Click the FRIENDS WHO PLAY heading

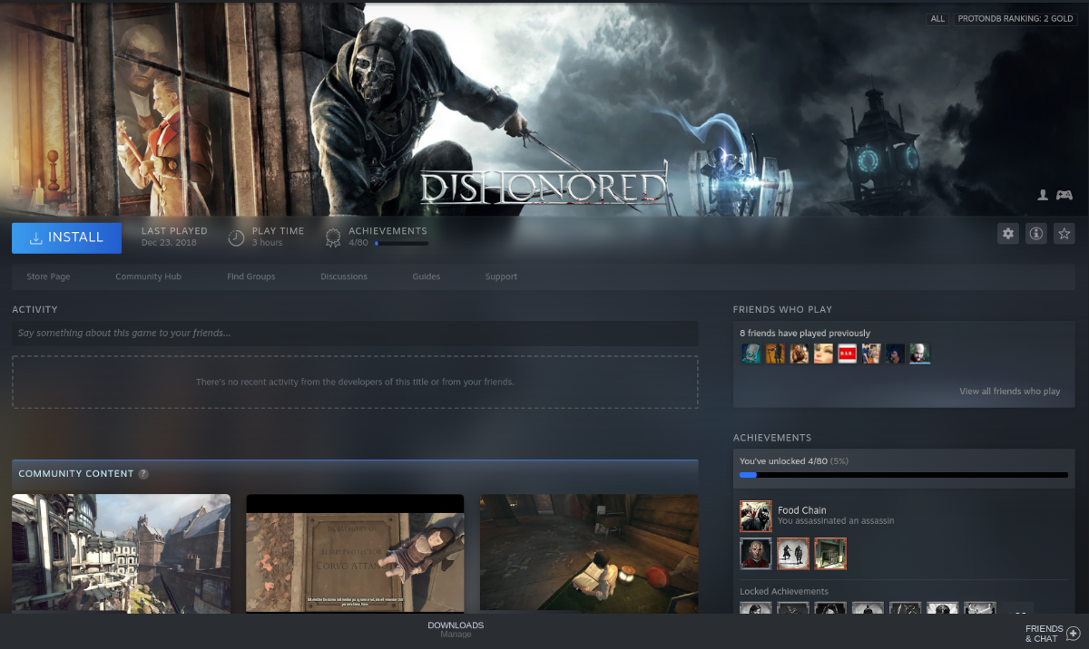(782, 310)
